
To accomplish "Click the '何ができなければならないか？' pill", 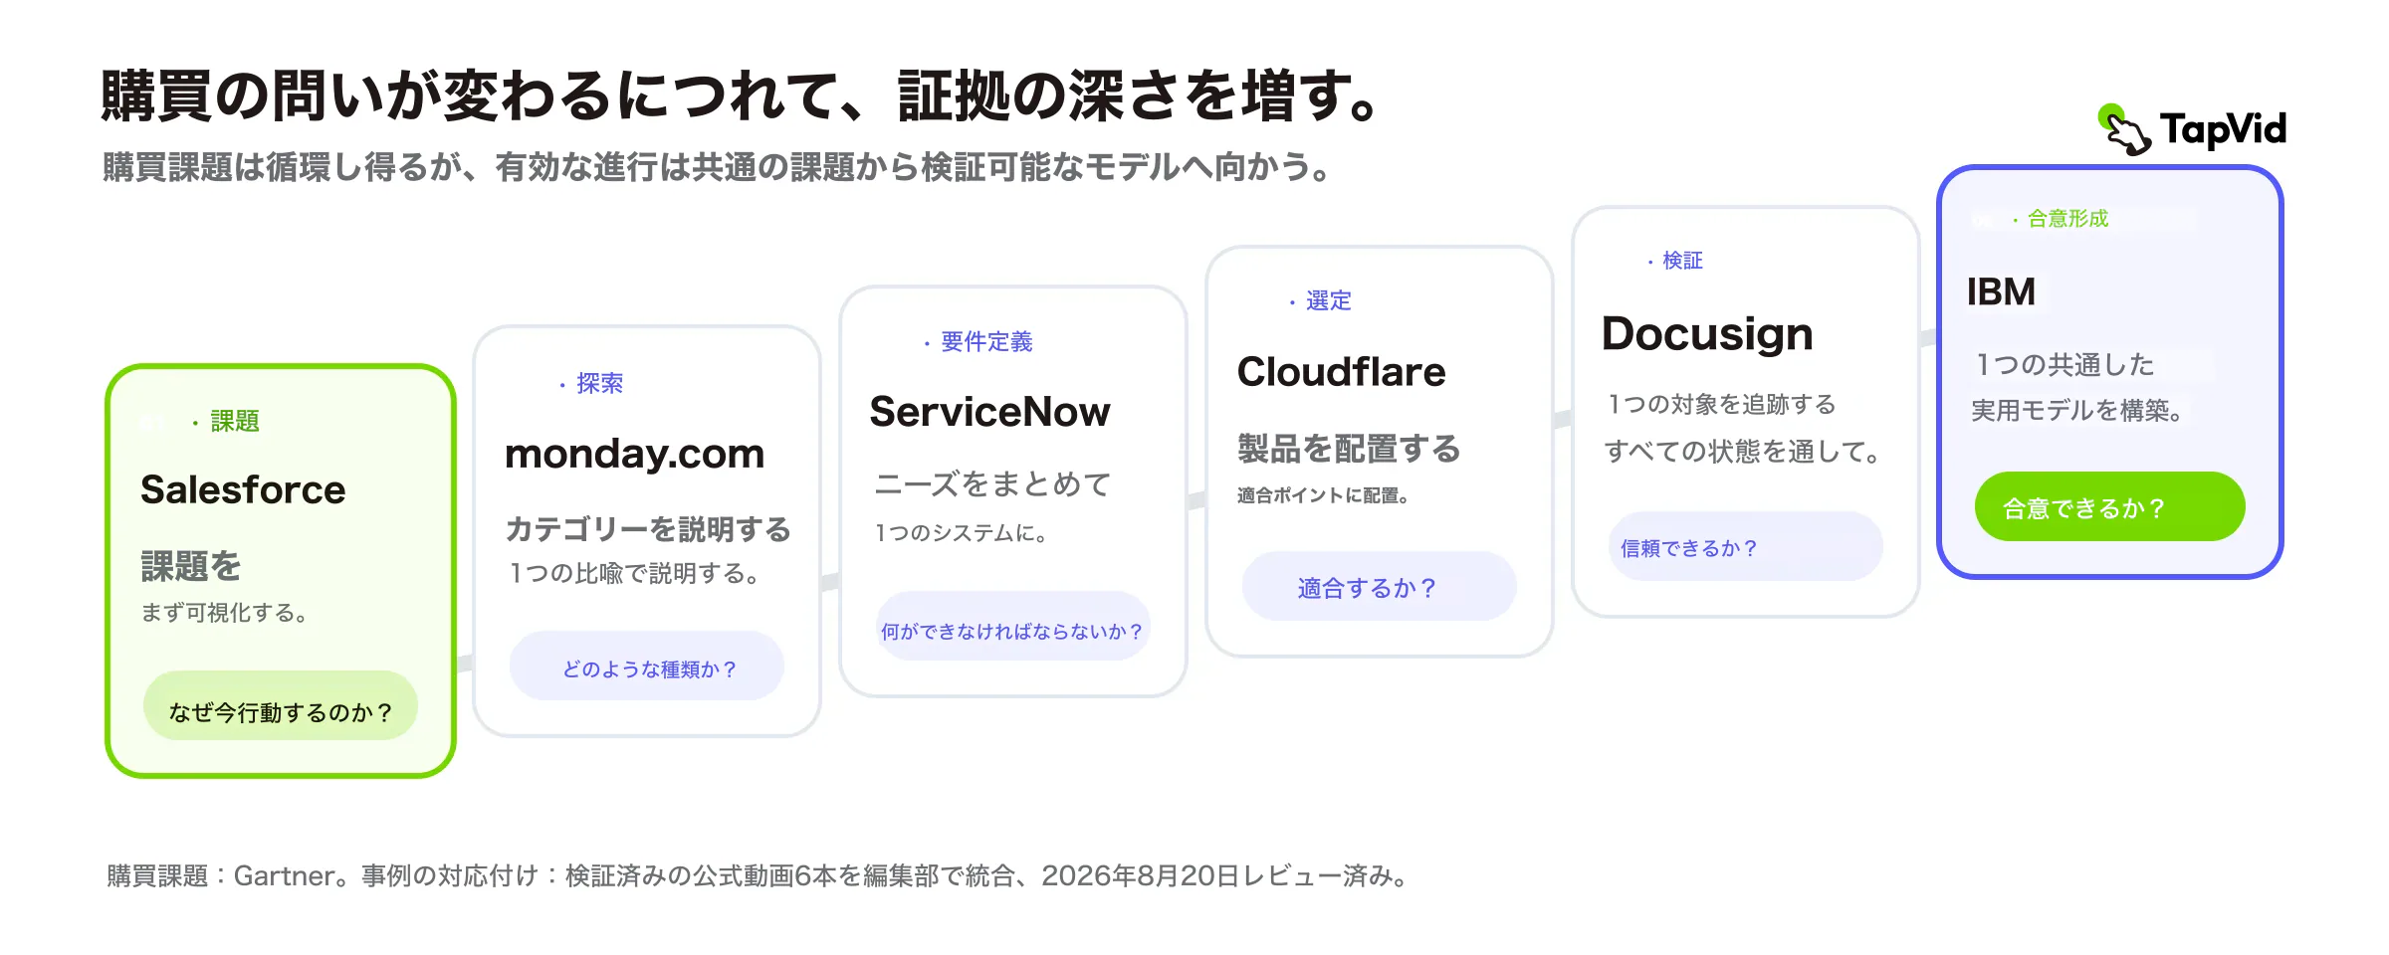I will coord(1013,627).
